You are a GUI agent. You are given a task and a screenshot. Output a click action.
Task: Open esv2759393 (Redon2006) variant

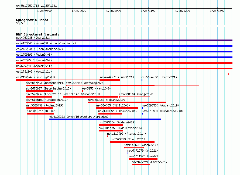click(x=34, y=55)
